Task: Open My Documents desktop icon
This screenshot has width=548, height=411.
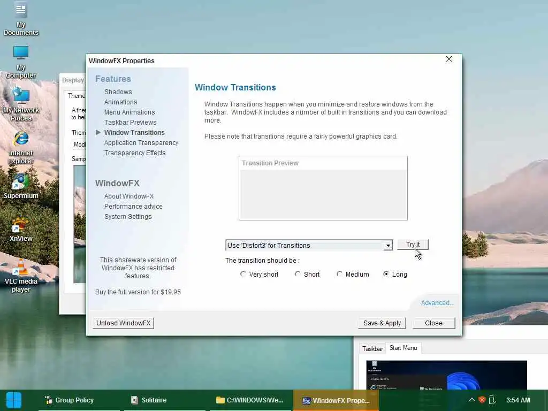Action: click(x=21, y=20)
